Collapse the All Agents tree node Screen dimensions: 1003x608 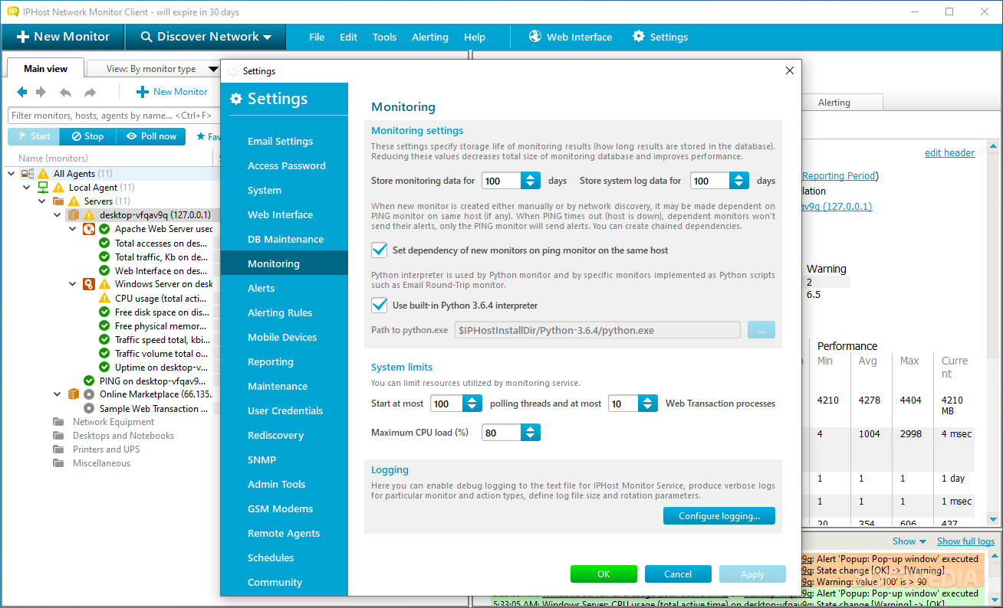[12, 174]
